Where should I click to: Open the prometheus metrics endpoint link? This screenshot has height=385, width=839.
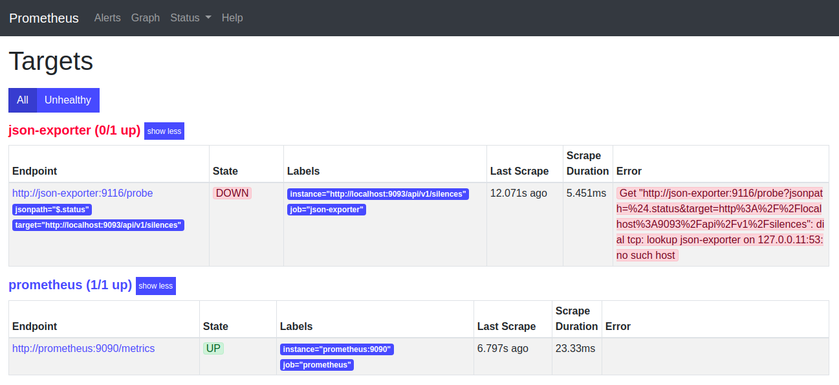[83, 348]
